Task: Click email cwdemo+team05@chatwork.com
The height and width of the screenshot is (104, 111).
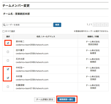Action: (x=32, y=54)
